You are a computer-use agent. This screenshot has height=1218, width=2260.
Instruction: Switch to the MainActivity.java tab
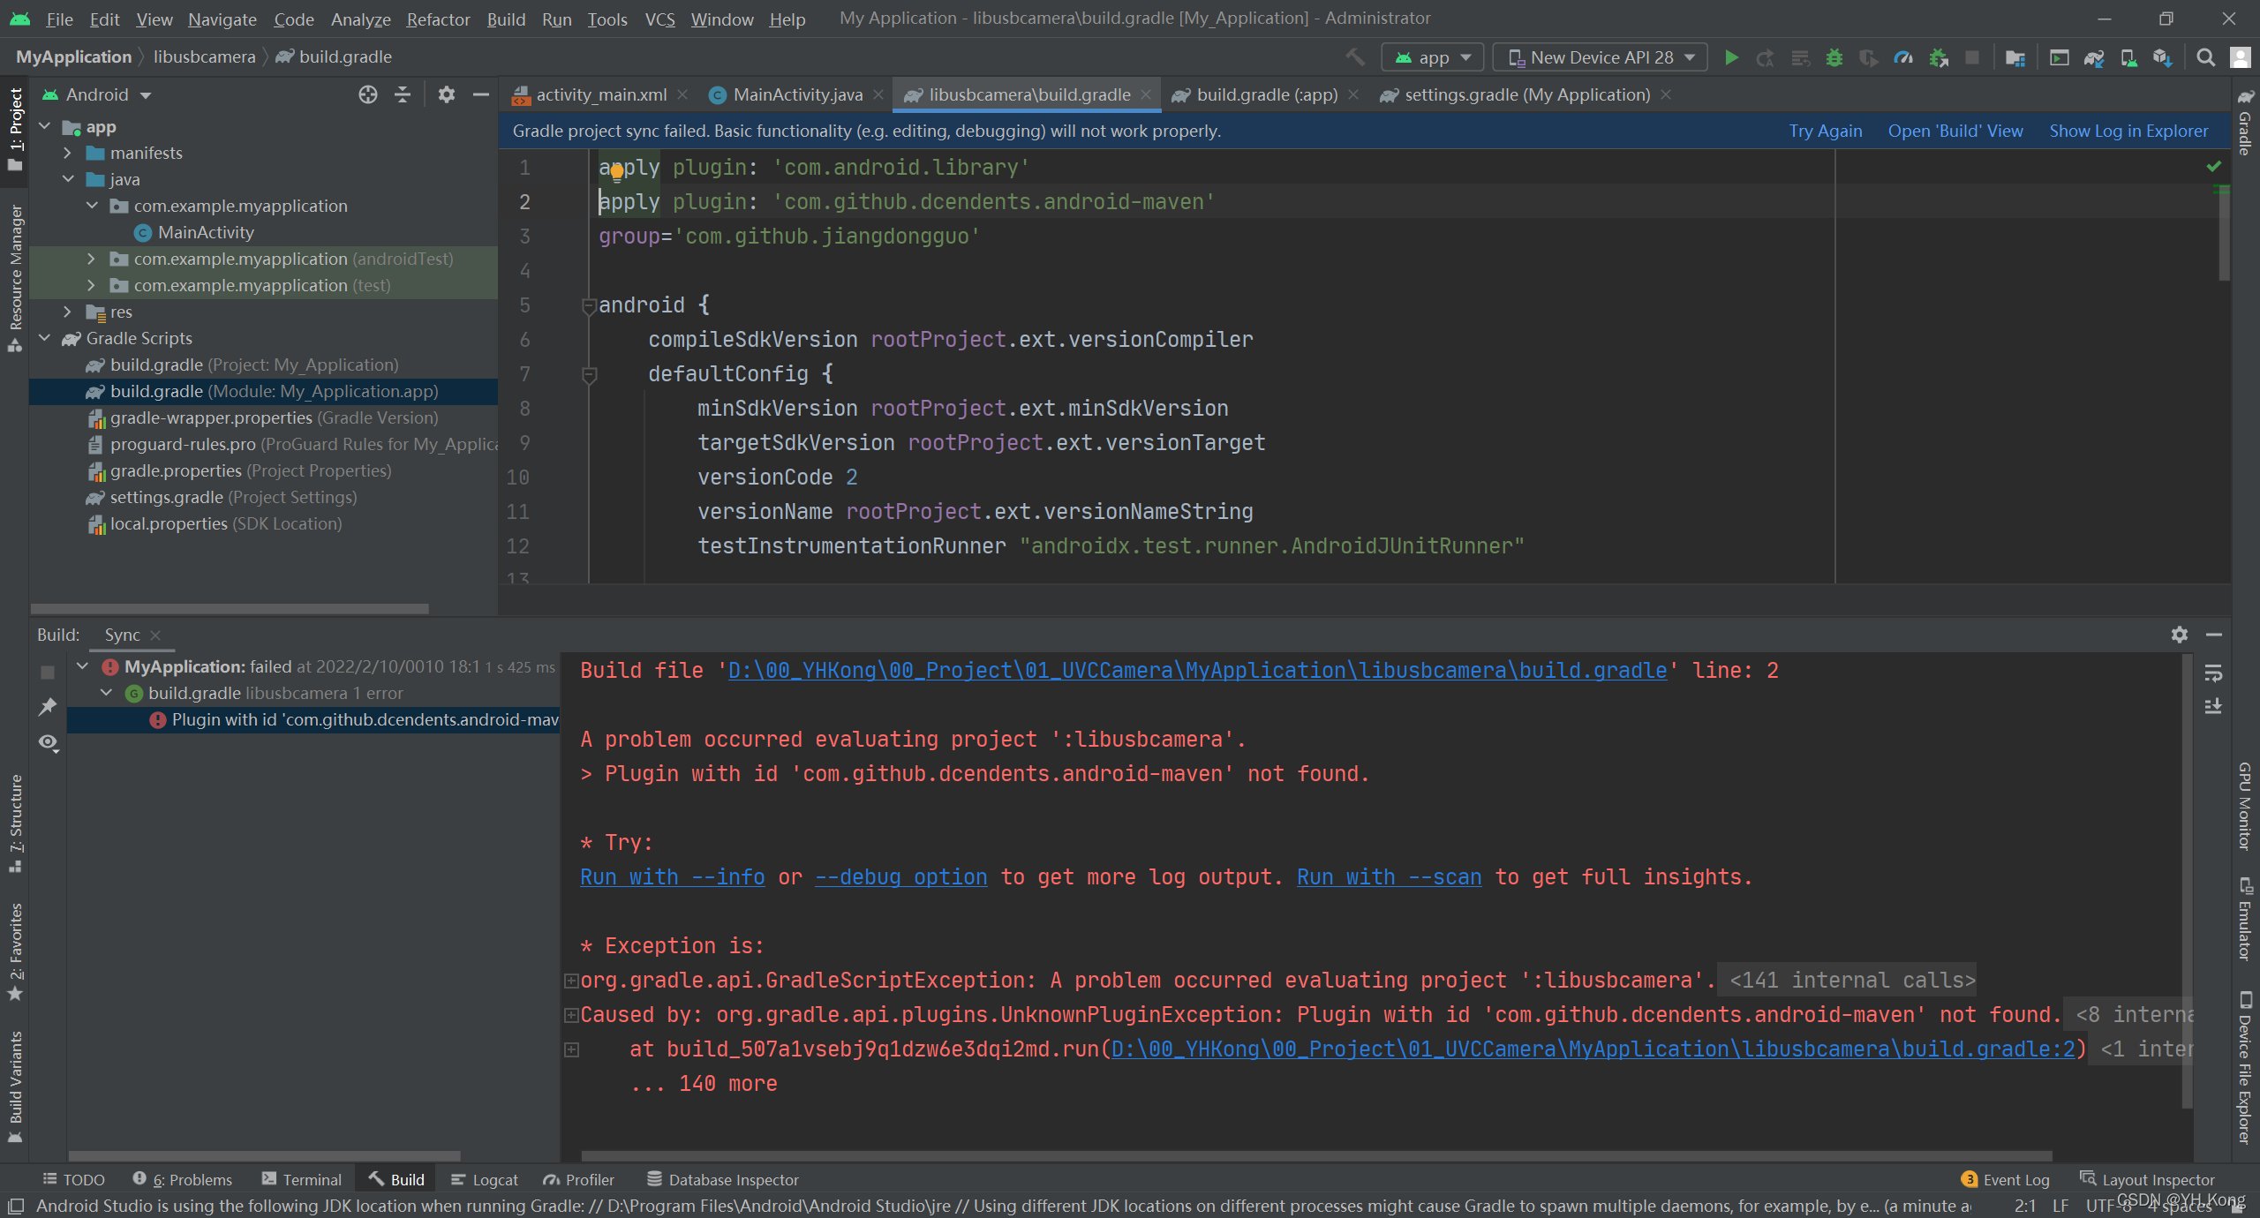(x=796, y=94)
